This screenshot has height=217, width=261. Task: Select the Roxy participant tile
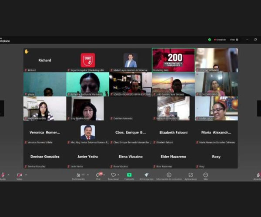216,157
